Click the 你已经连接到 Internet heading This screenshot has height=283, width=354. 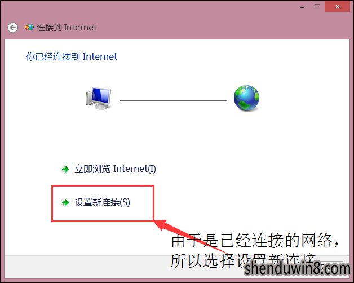pyautogui.click(x=72, y=56)
